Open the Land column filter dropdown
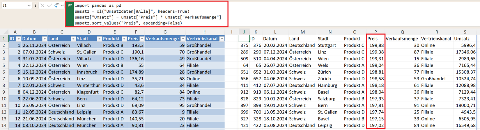Image resolution: width=480 pixels, height=130 pixels. point(73,39)
